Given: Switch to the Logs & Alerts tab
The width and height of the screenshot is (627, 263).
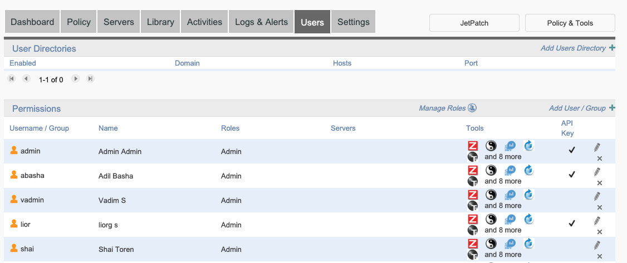Looking at the screenshot, I should [261, 22].
